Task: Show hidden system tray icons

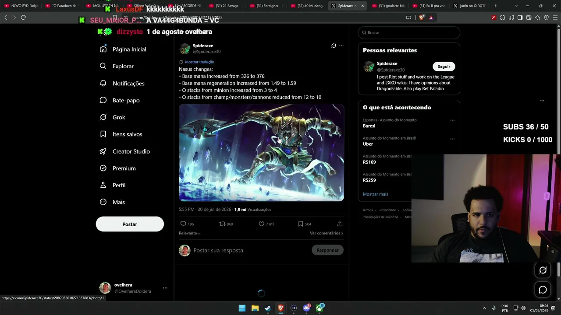Action: [x=484, y=308]
